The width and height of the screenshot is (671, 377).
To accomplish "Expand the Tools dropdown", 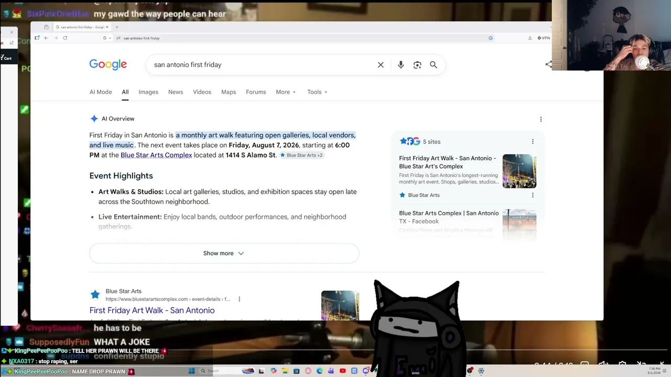I will tap(317, 92).
